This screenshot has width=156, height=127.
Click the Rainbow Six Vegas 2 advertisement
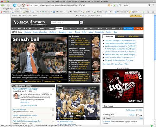click(x=123, y=86)
